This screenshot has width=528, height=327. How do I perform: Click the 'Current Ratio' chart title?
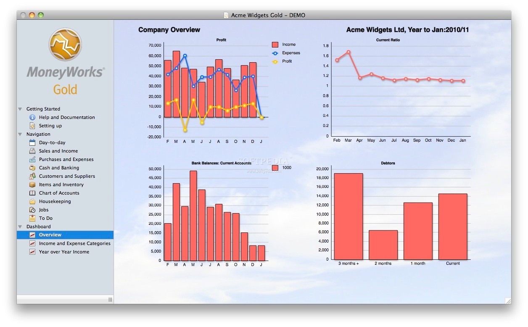(x=388, y=40)
